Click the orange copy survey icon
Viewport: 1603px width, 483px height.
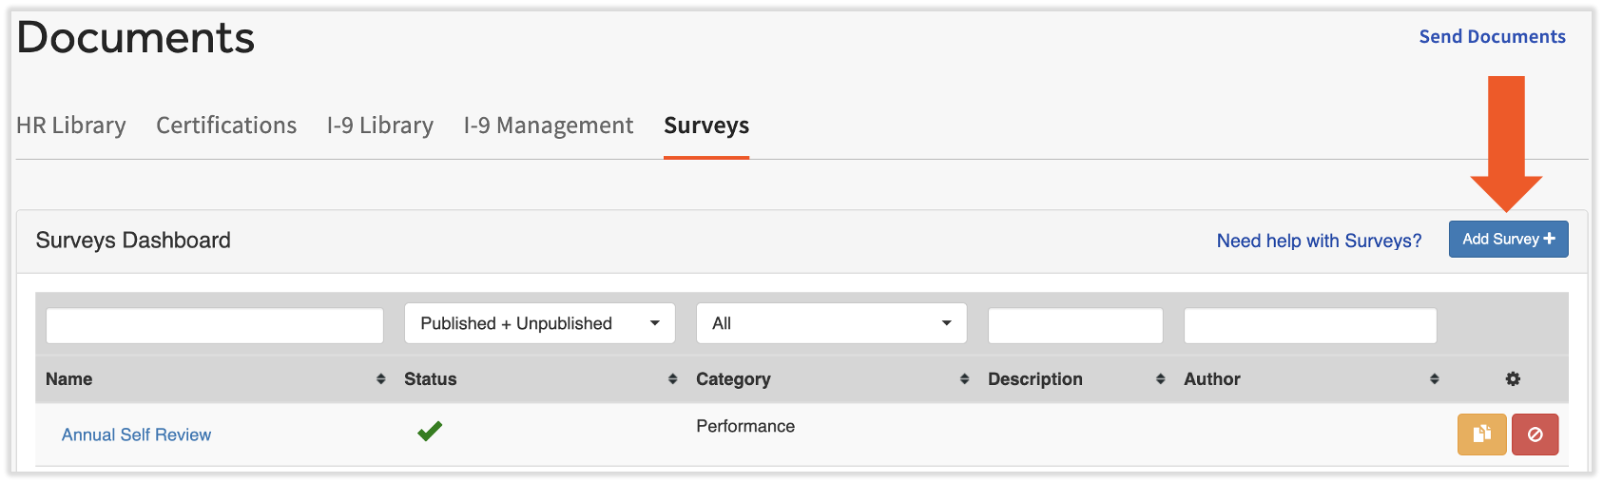[x=1481, y=435]
